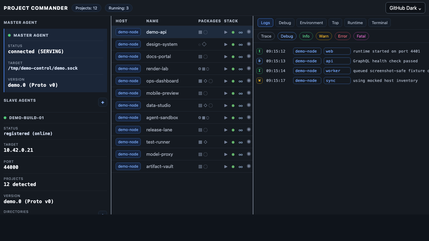Select the design-system project name

[x=162, y=44]
